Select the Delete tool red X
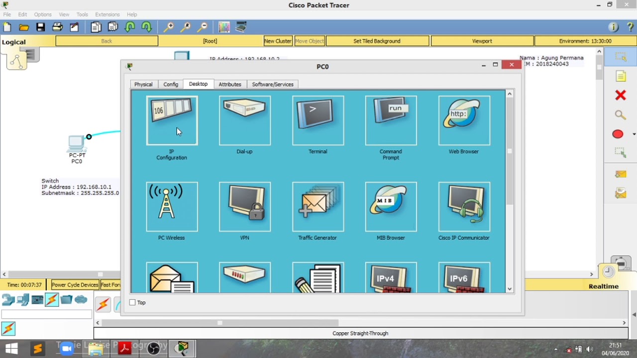This screenshot has width=637, height=358. 620,94
